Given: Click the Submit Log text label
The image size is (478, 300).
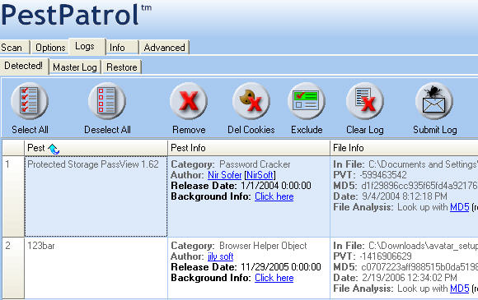Looking at the screenshot, I should coord(435,130).
